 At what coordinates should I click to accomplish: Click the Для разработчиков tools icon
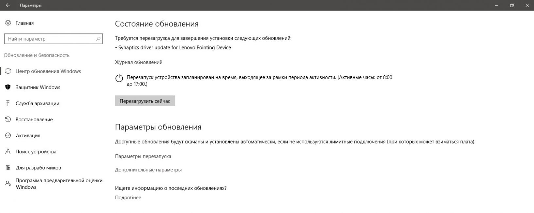coord(8,167)
